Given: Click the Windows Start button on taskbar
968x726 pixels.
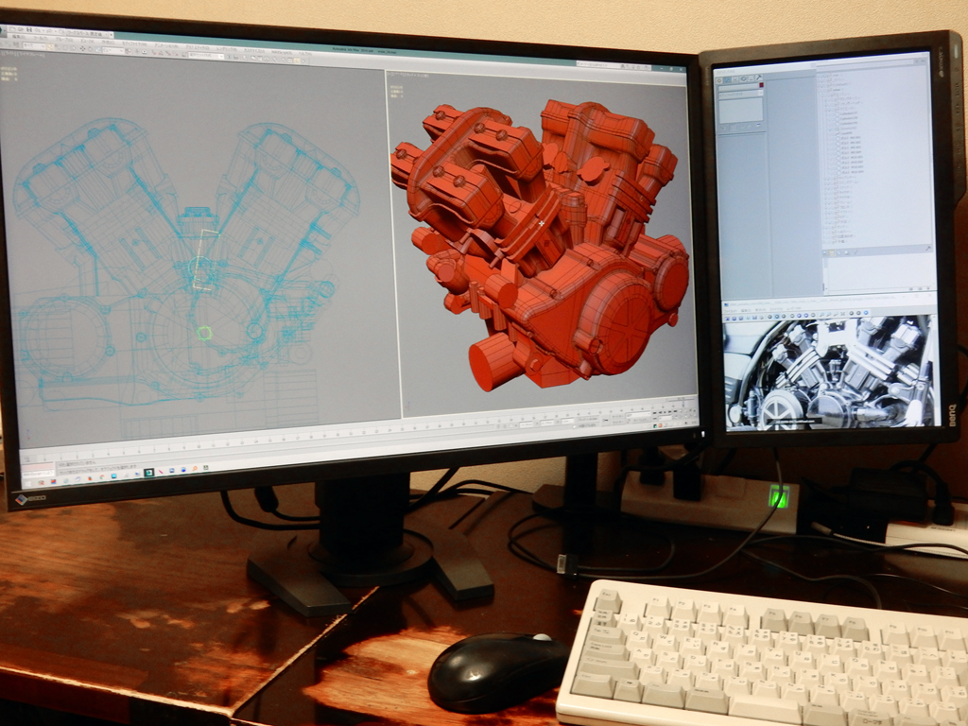Looking at the screenshot, I should click(27, 484).
